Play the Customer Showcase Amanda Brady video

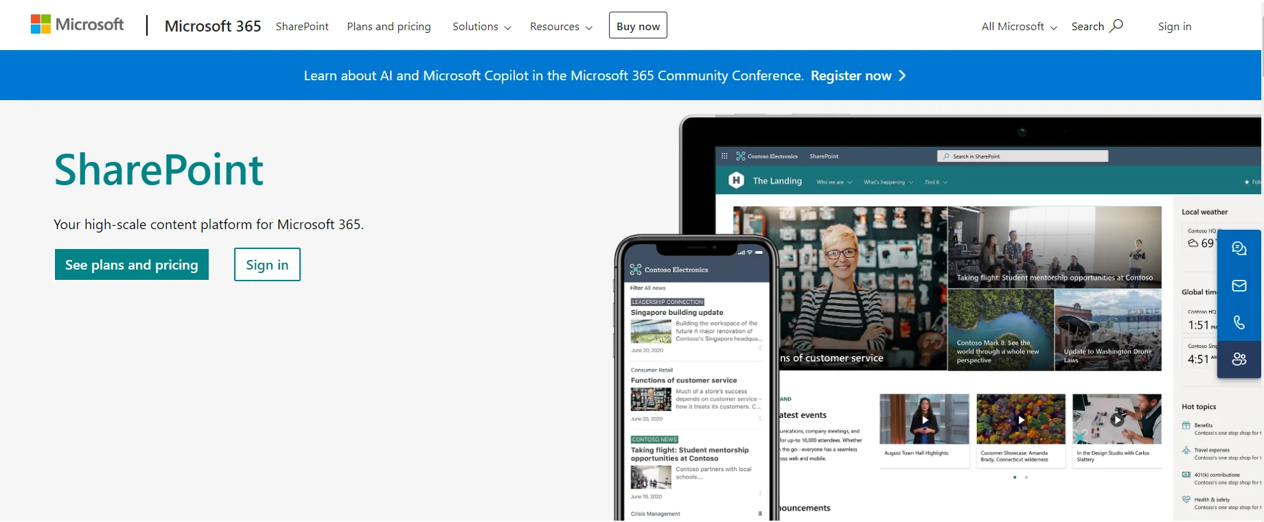click(x=1021, y=420)
